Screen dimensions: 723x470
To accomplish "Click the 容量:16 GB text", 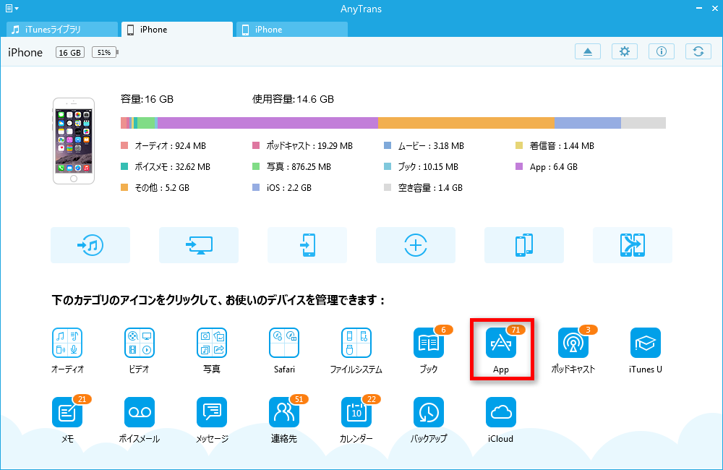I will [x=147, y=99].
